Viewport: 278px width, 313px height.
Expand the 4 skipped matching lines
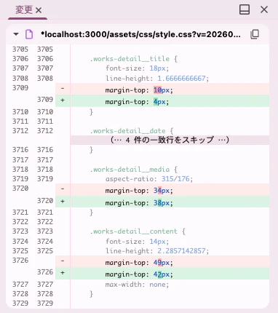(170, 140)
